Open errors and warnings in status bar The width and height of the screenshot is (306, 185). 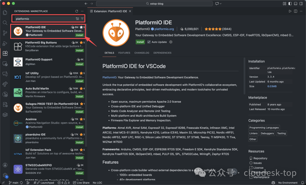pyautogui.click(x=64, y=183)
